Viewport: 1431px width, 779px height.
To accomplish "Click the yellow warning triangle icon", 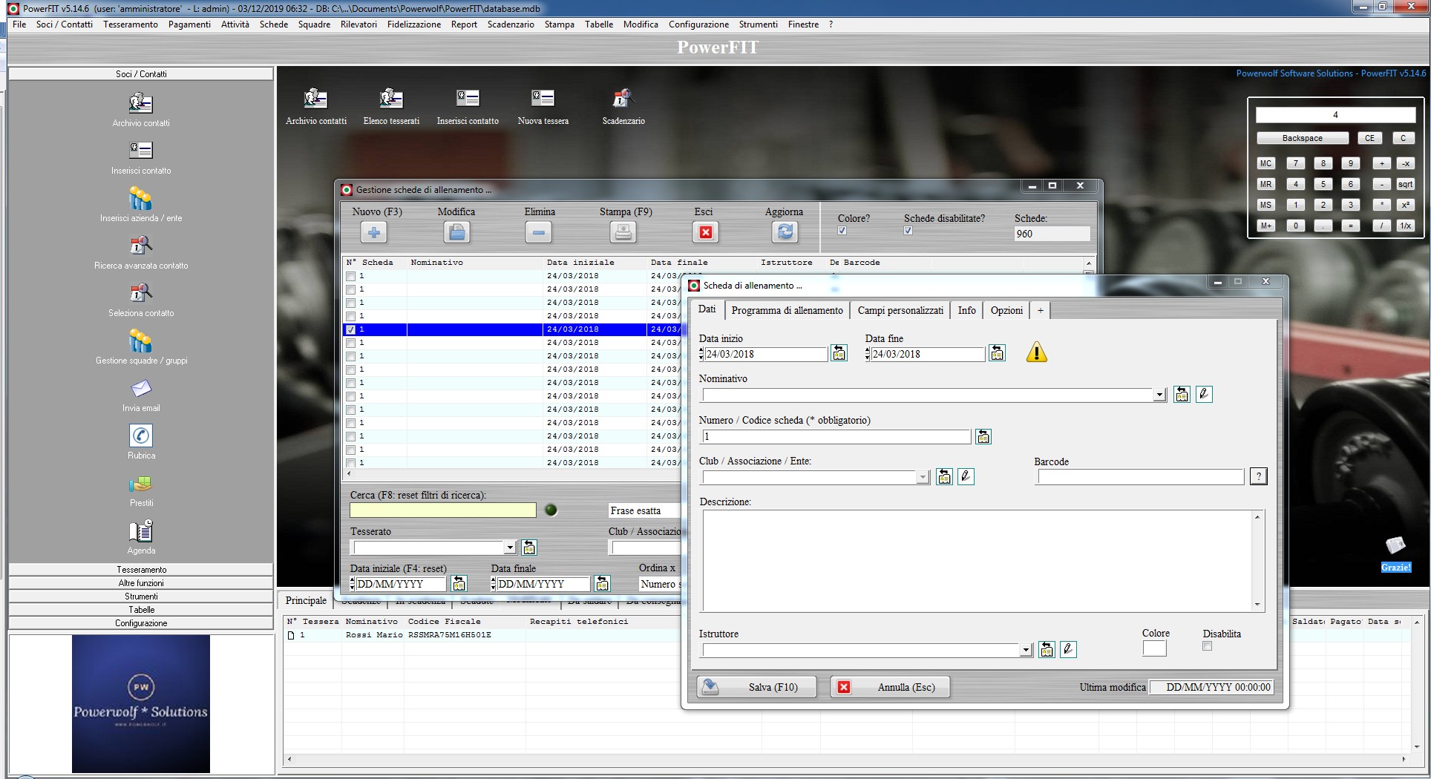I will click(1036, 352).
